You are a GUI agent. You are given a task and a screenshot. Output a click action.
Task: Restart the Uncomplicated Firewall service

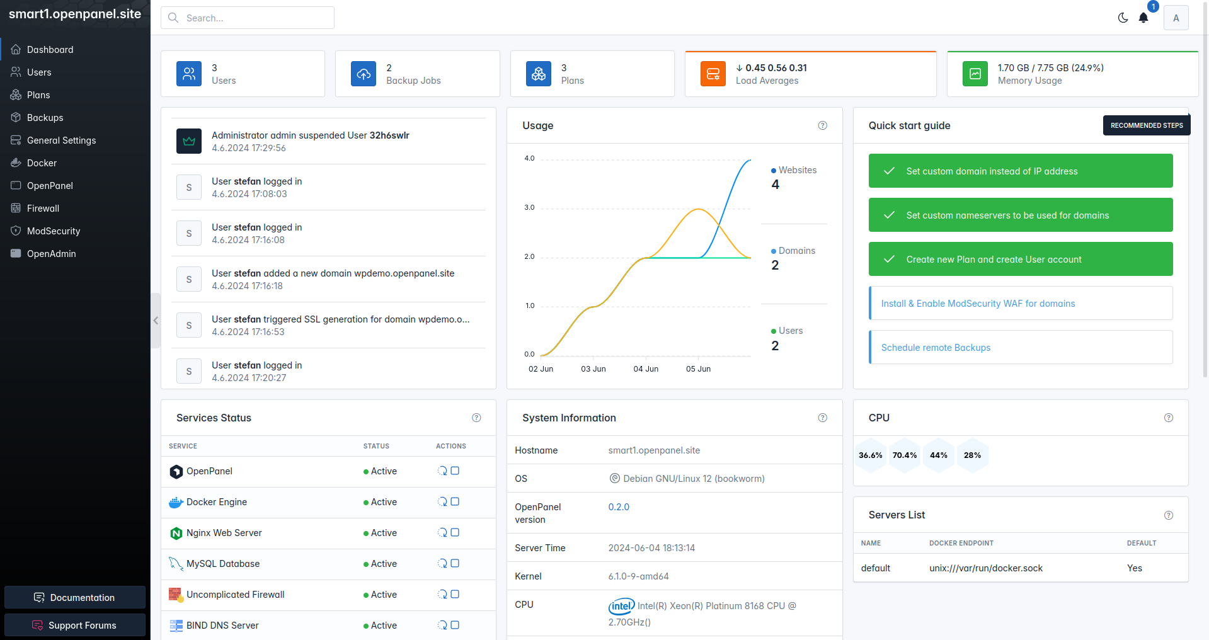click(442, 594)
